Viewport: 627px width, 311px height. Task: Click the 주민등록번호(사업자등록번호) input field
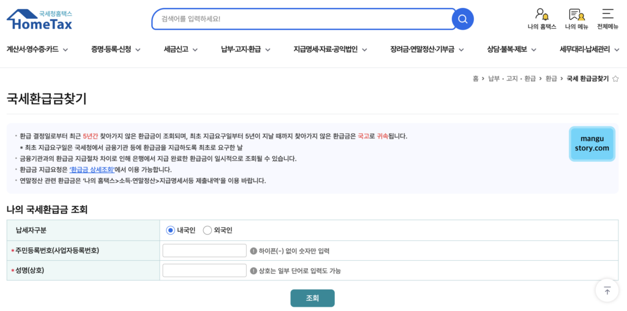205,251
